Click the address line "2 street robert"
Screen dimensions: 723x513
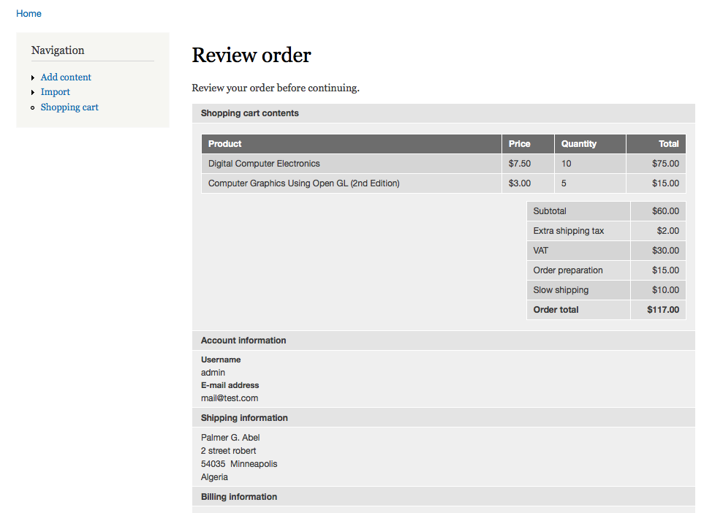[228, 451]
